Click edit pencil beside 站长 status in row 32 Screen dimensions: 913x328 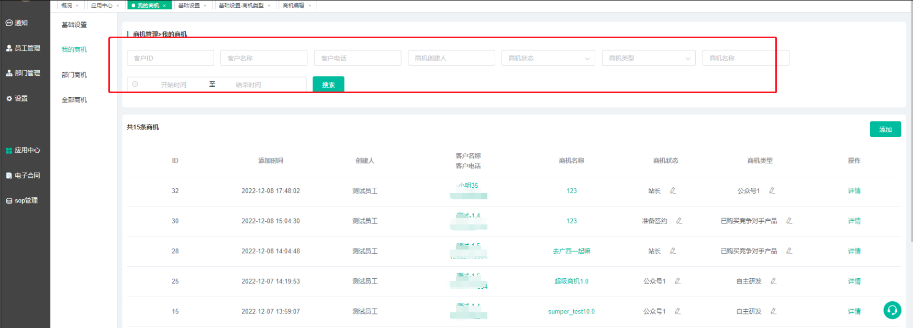coord(673,191)
